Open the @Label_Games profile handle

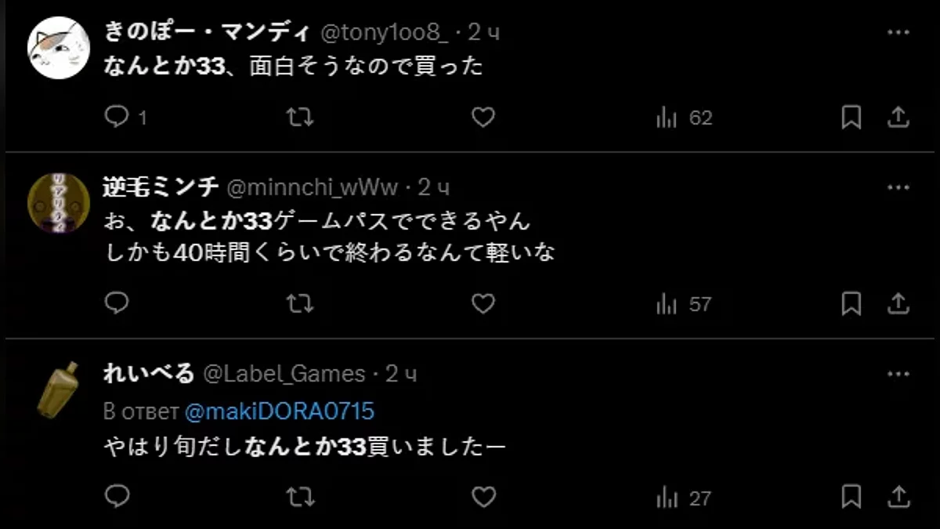[284, 374]
